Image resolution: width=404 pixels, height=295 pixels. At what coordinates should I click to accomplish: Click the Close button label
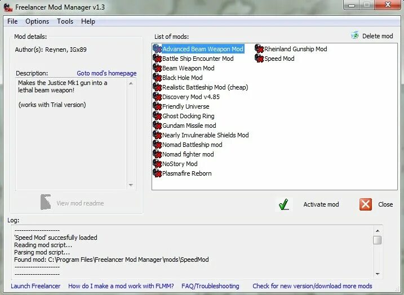pos(385,204)
